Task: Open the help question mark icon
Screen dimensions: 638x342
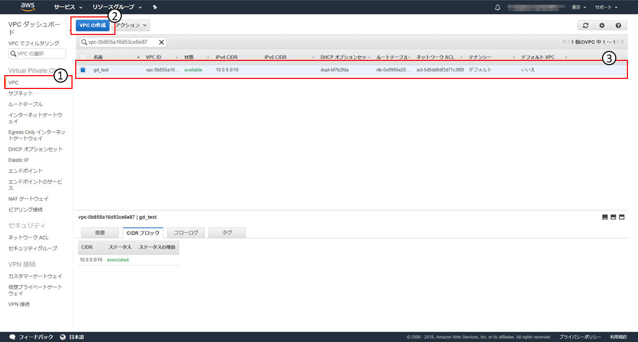Action: tap(618, 25)
